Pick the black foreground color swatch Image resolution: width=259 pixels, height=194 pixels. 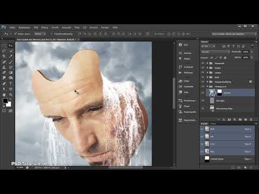click(5, 101)
